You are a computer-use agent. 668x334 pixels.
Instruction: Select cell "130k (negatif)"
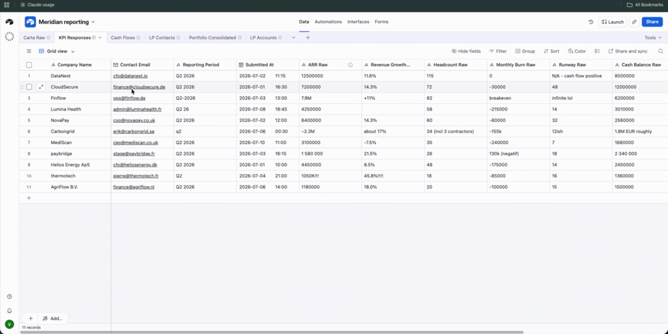coord(518,154)
